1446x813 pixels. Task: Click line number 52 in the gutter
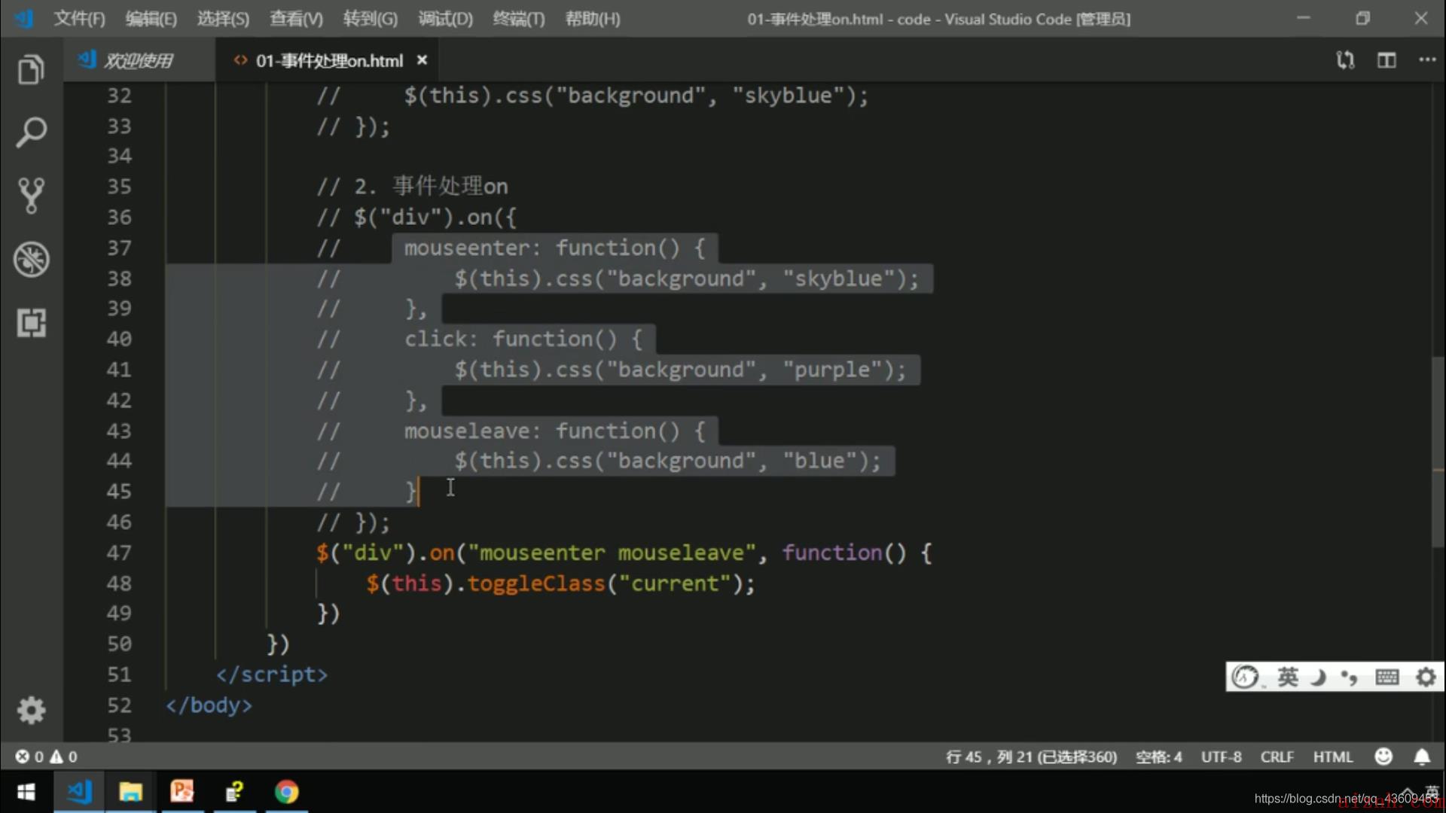pyautogui.click(x=119, y=705)
